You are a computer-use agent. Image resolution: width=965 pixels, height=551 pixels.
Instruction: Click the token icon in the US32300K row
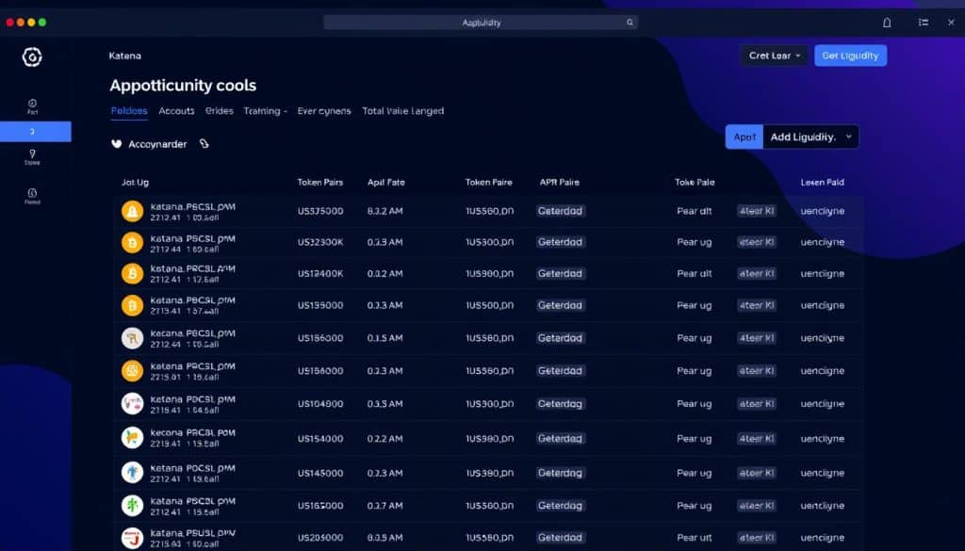pyautogui.click(x=132, y=242)
